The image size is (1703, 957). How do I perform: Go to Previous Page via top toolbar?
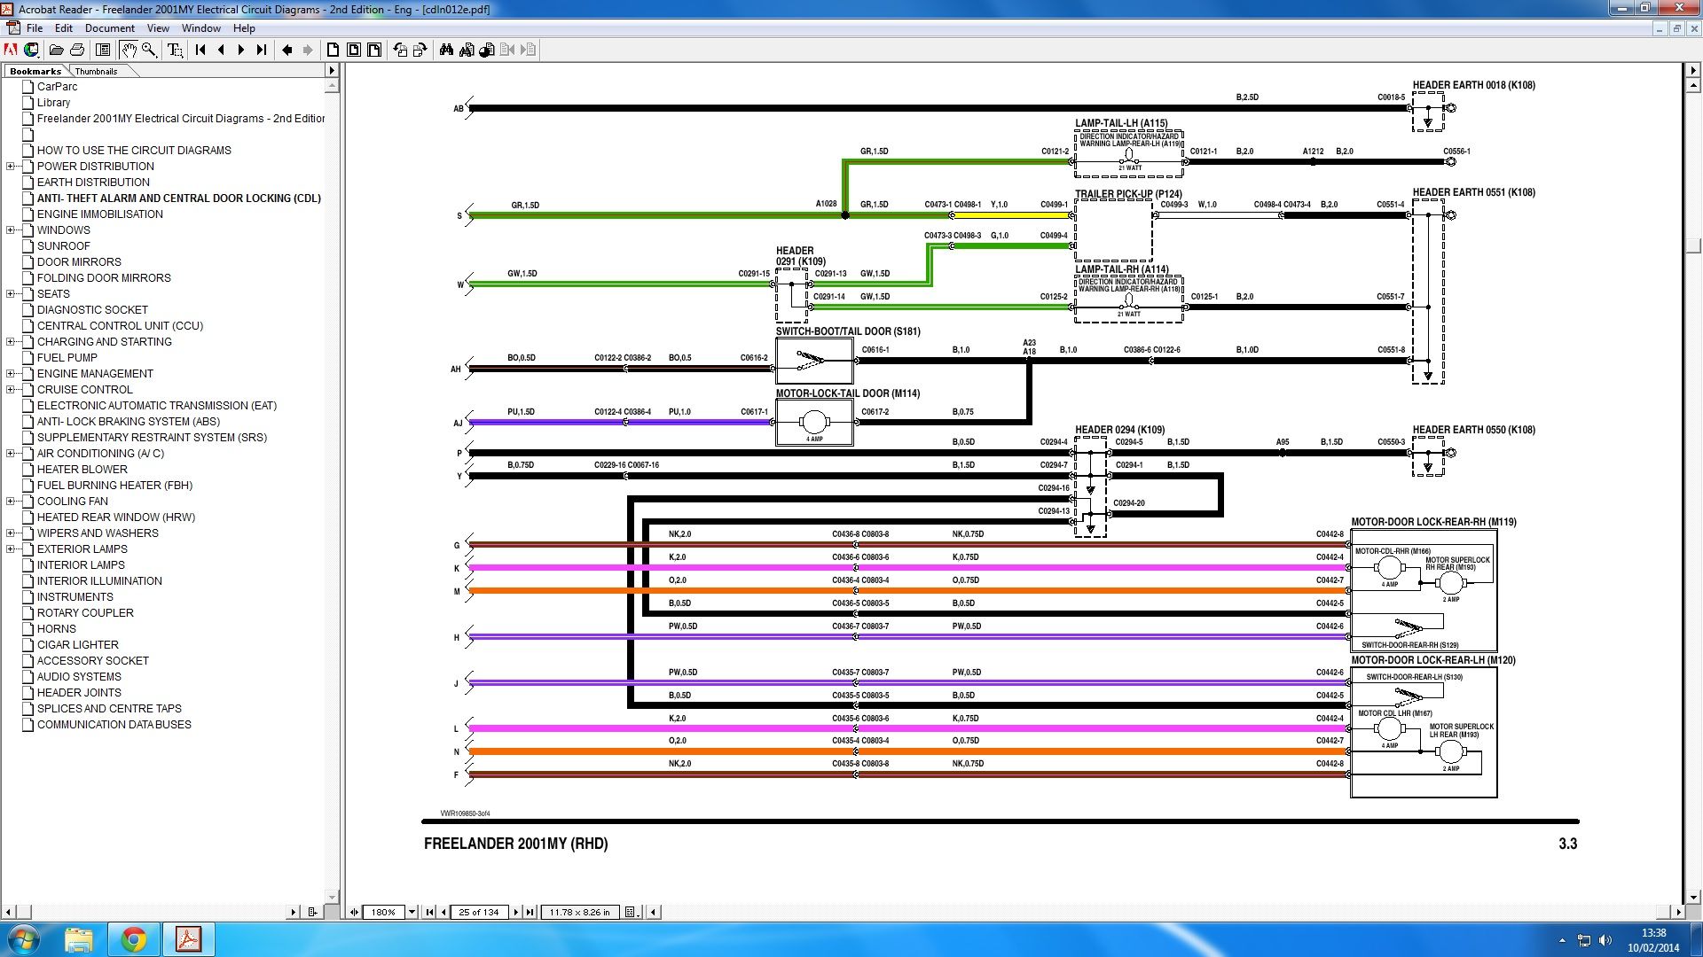[221, 50]
